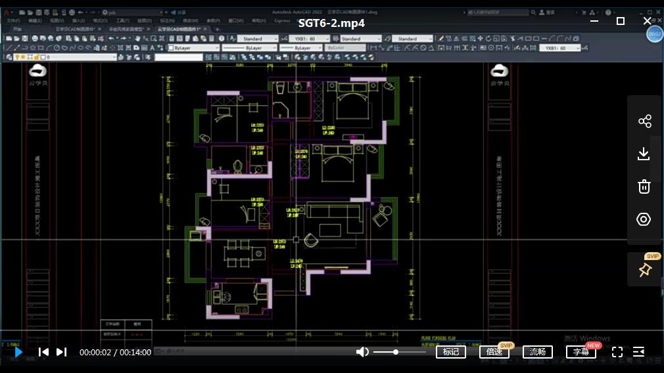Click the circular target icon in sidebar
This screenshot has width=664, height=373.
tap(644, 219)
